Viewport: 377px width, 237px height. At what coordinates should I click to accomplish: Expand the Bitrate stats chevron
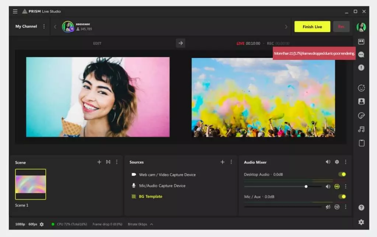[x=151, y=224]
